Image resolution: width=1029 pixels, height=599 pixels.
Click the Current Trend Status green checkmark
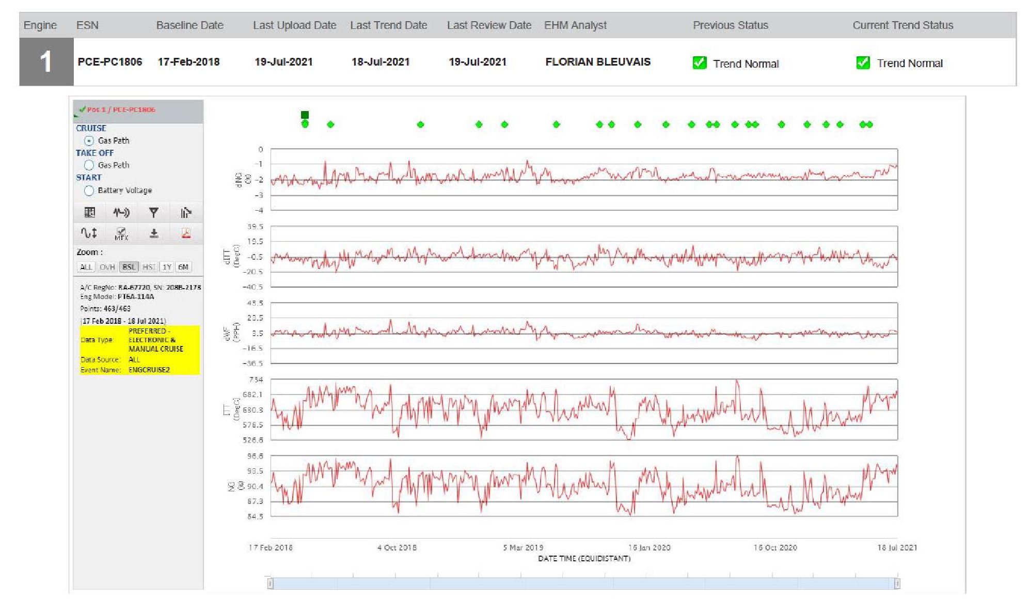[x=863, y=63]
